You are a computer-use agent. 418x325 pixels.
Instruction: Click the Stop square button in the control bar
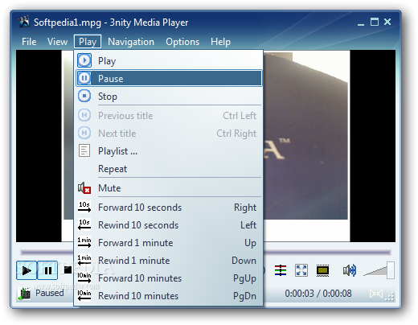pyautogui.click(x=68, y=270)
